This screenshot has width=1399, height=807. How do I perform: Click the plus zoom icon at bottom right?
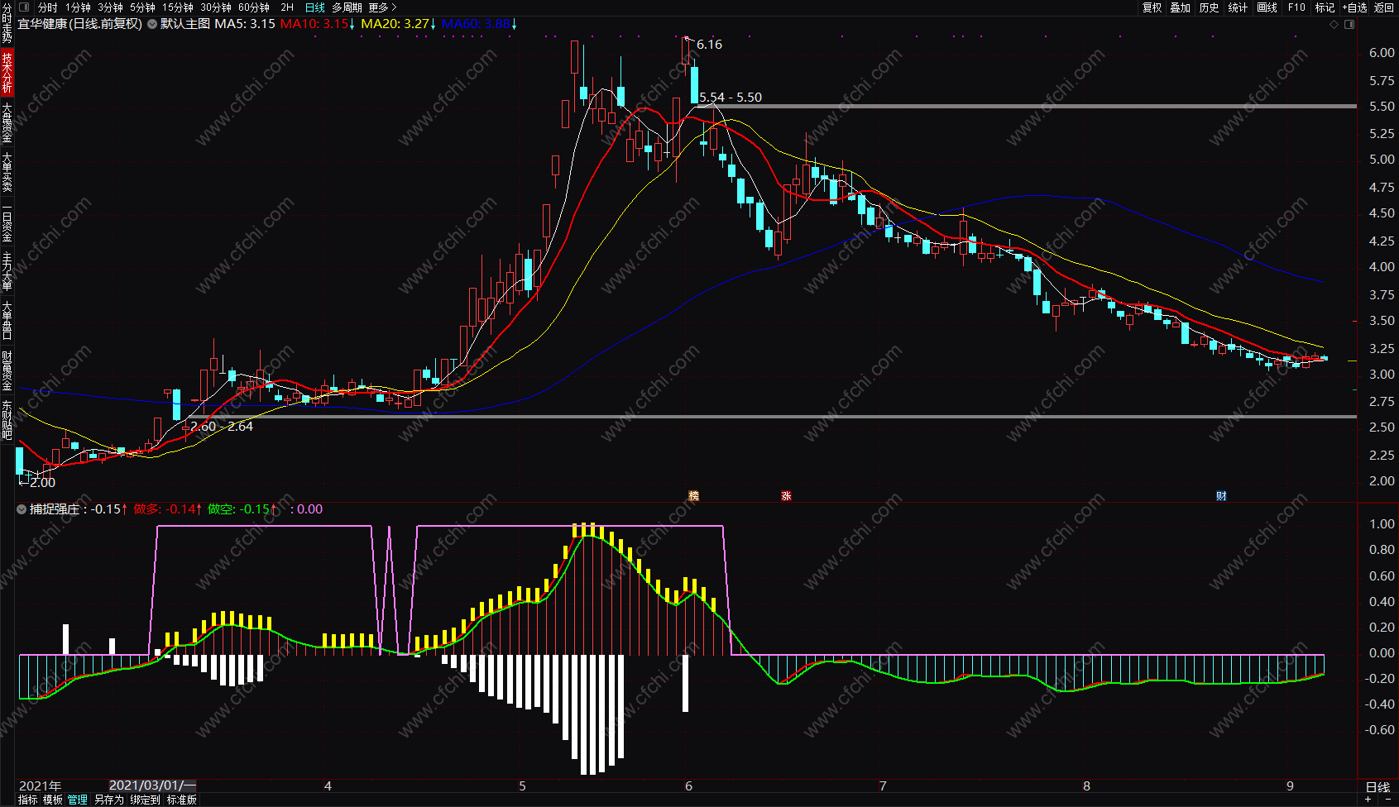coord(1368,800)
